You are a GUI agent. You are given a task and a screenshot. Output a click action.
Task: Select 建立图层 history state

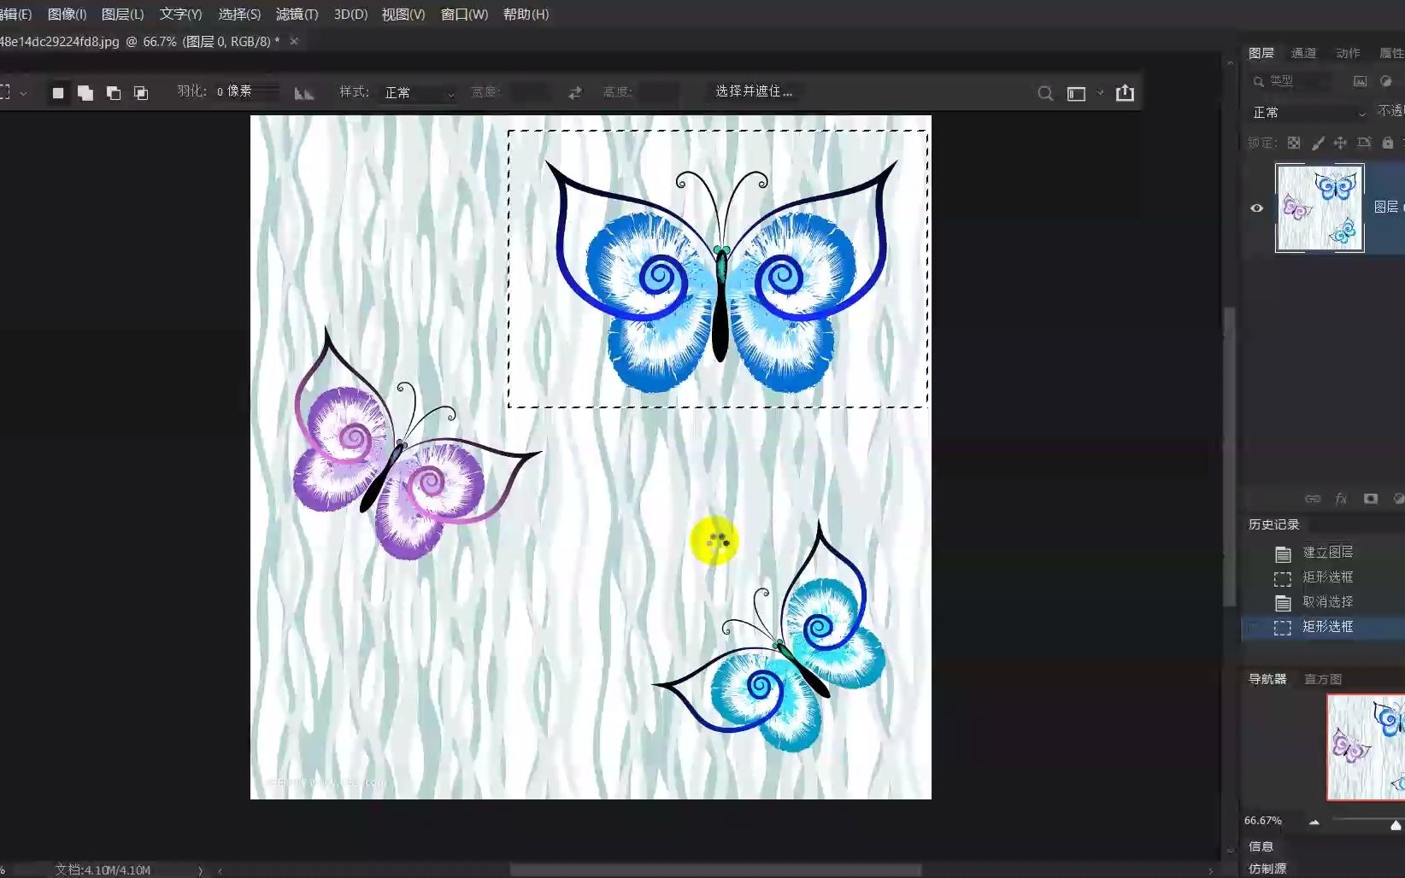pyautogui.click(x=1323, y=553)
